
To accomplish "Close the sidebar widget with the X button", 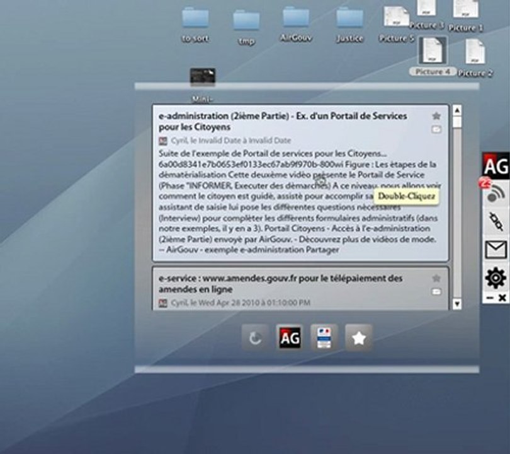I will pos(502,298).
